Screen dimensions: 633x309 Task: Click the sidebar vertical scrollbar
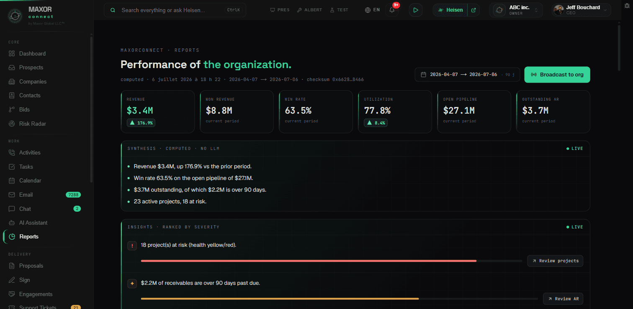click(92, 109)
